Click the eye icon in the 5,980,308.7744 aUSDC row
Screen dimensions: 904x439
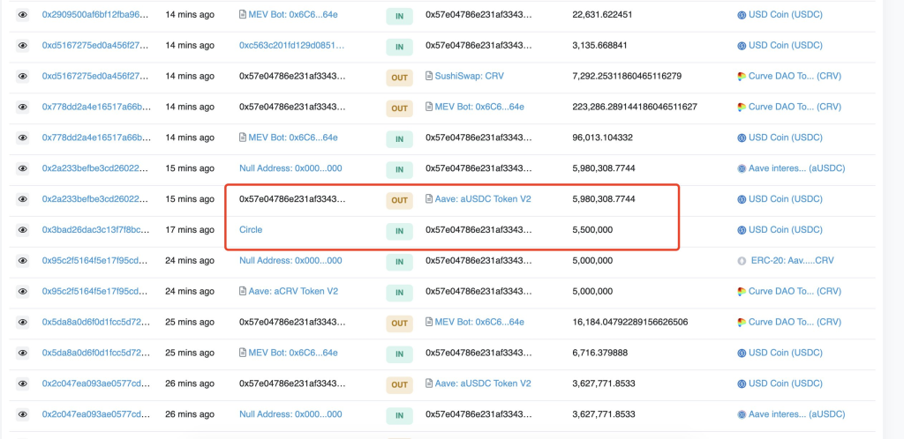[22, 168]
